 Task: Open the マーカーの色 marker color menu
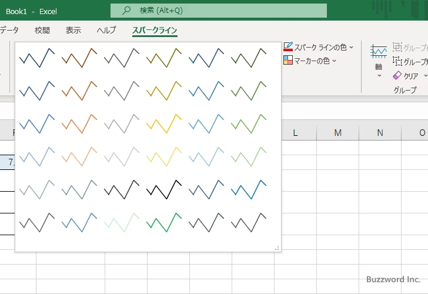(310, 61)
